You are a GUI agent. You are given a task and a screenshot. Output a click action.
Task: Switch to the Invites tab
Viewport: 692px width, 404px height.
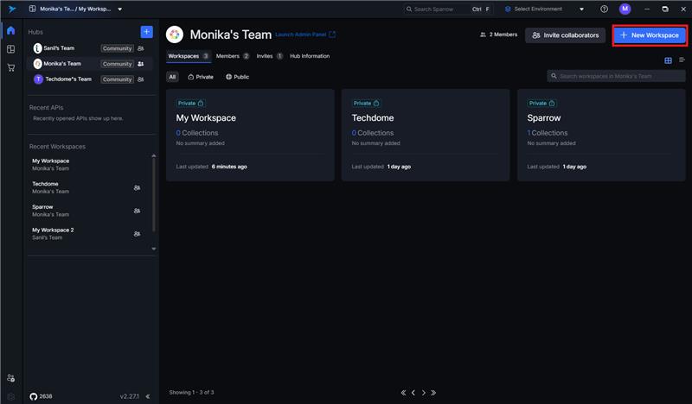coord(270,56)
